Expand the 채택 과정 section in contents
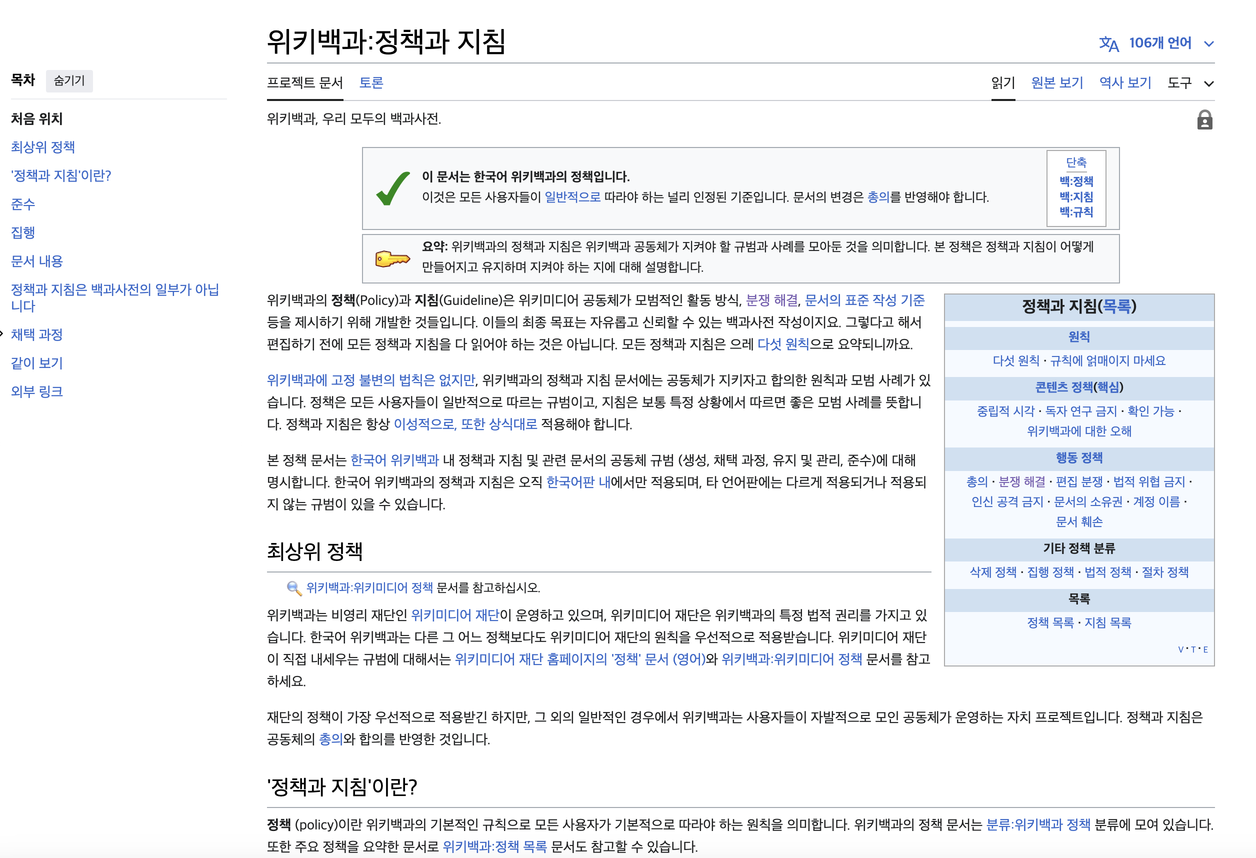Viewport: 1256px width, 858px height. pos(1,334)
